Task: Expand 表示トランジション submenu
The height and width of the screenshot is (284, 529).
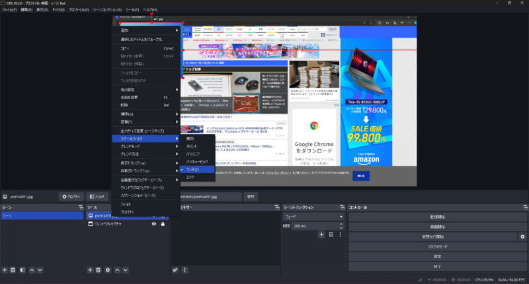Action: 146,163
